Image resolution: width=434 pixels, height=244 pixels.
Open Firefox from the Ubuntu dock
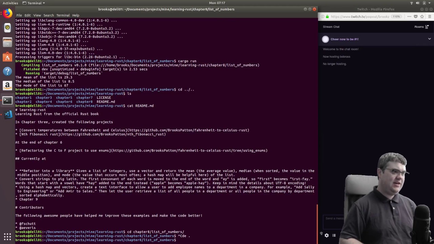(x=7, y=14)
